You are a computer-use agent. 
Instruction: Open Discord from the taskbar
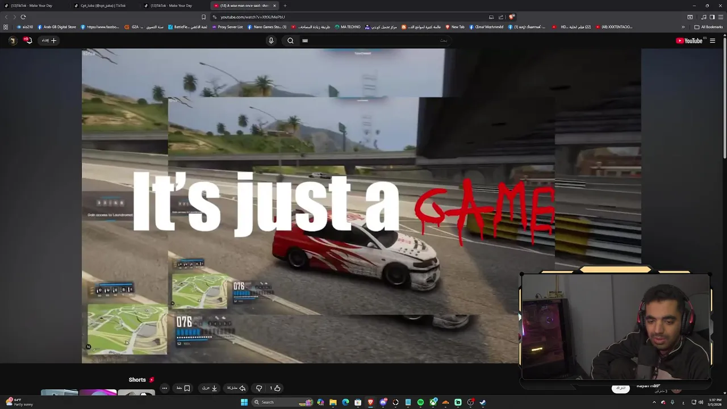[383, 402]
